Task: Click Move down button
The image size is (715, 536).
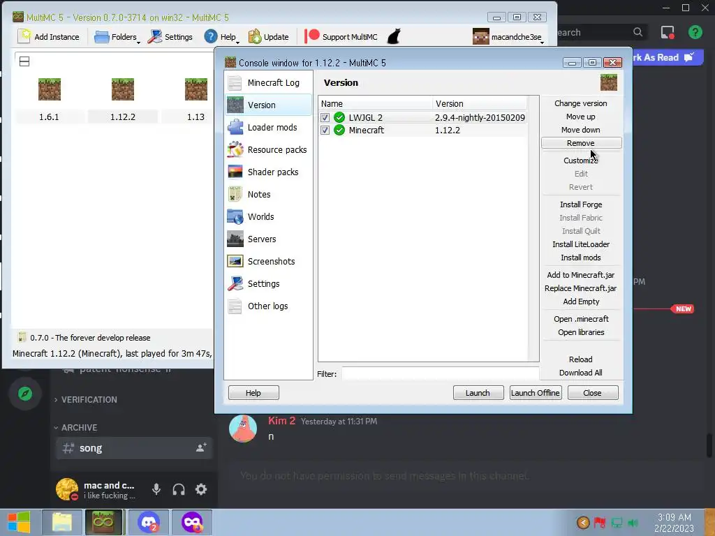Action: coord(581,130)
